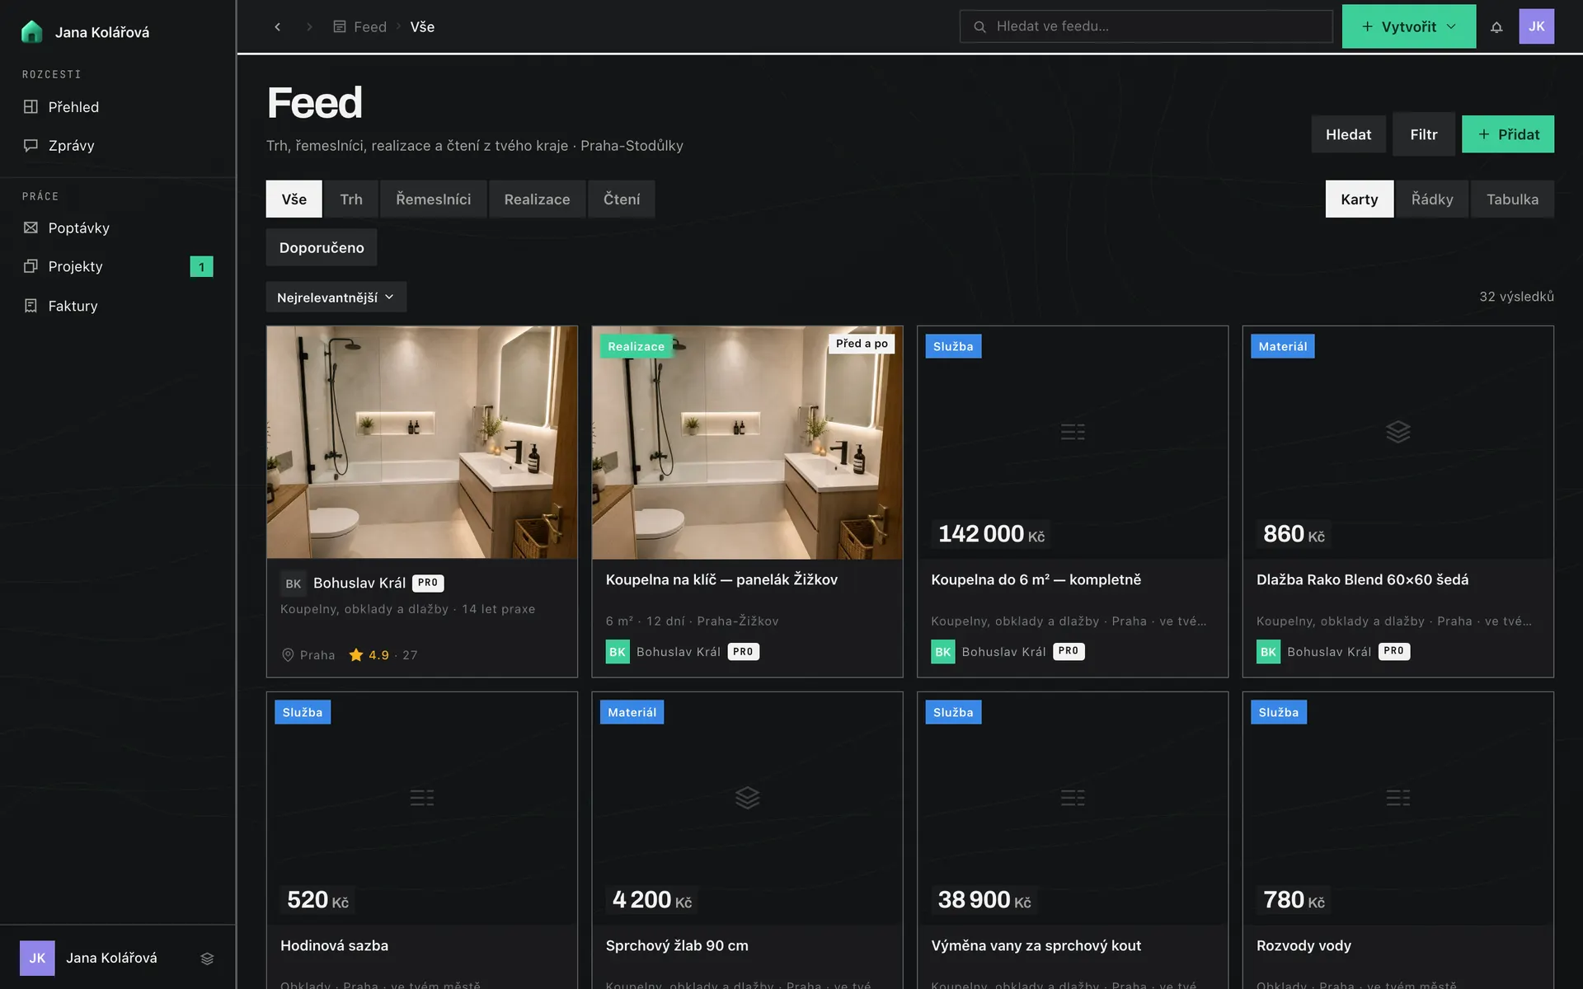The image size is (1583, 989).
Task: Toggle the Doporučeno filter chip
Action: pos(322,247)
